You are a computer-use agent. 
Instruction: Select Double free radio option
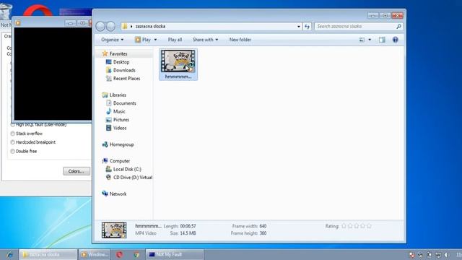click(x=13, y=151)
